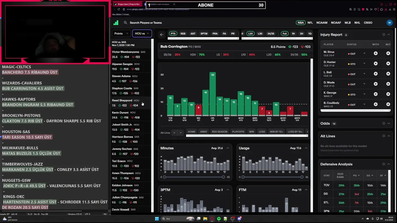This screenshot has width=397, height=223.
Task: Click Usage range slider left handle
Action: tap(243, 177)
